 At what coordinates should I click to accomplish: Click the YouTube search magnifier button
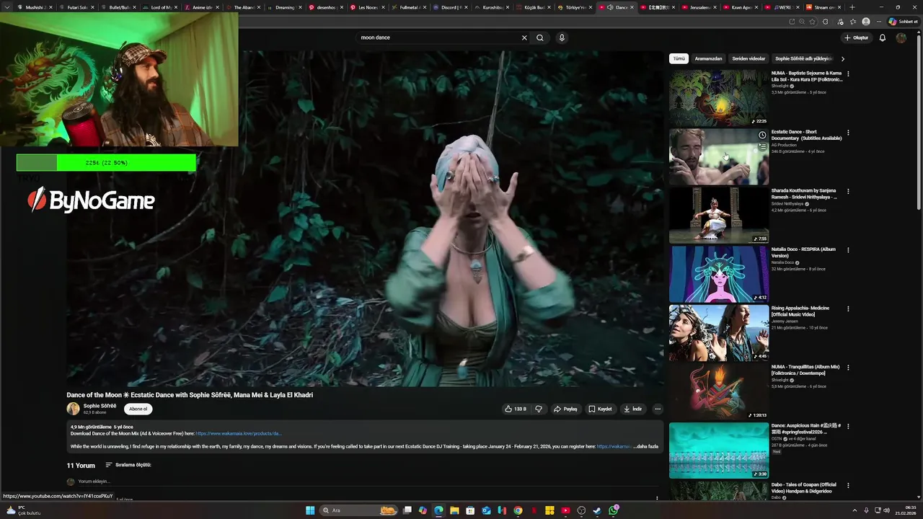(540, 37)
